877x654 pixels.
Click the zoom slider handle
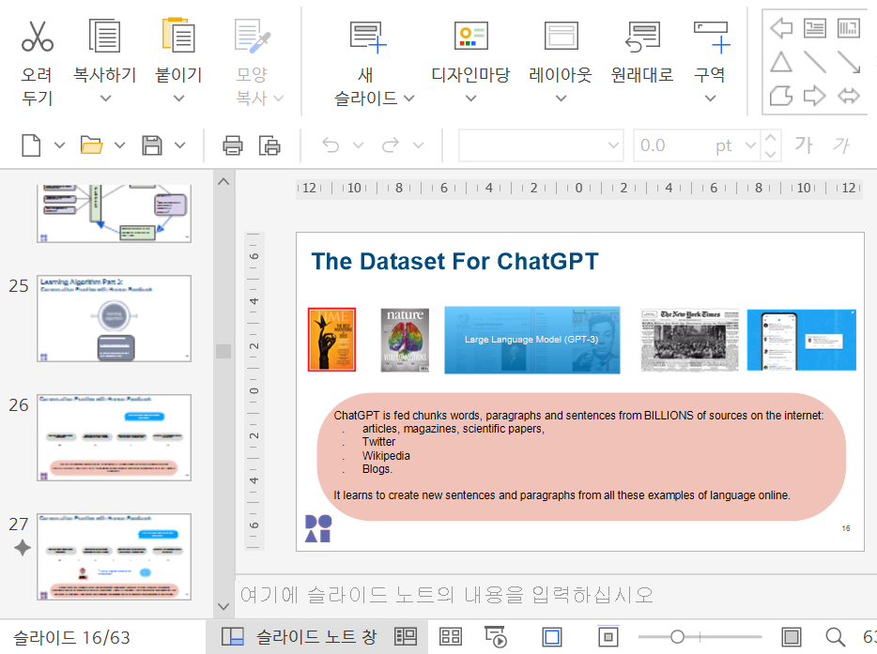(x=677, y=637)
